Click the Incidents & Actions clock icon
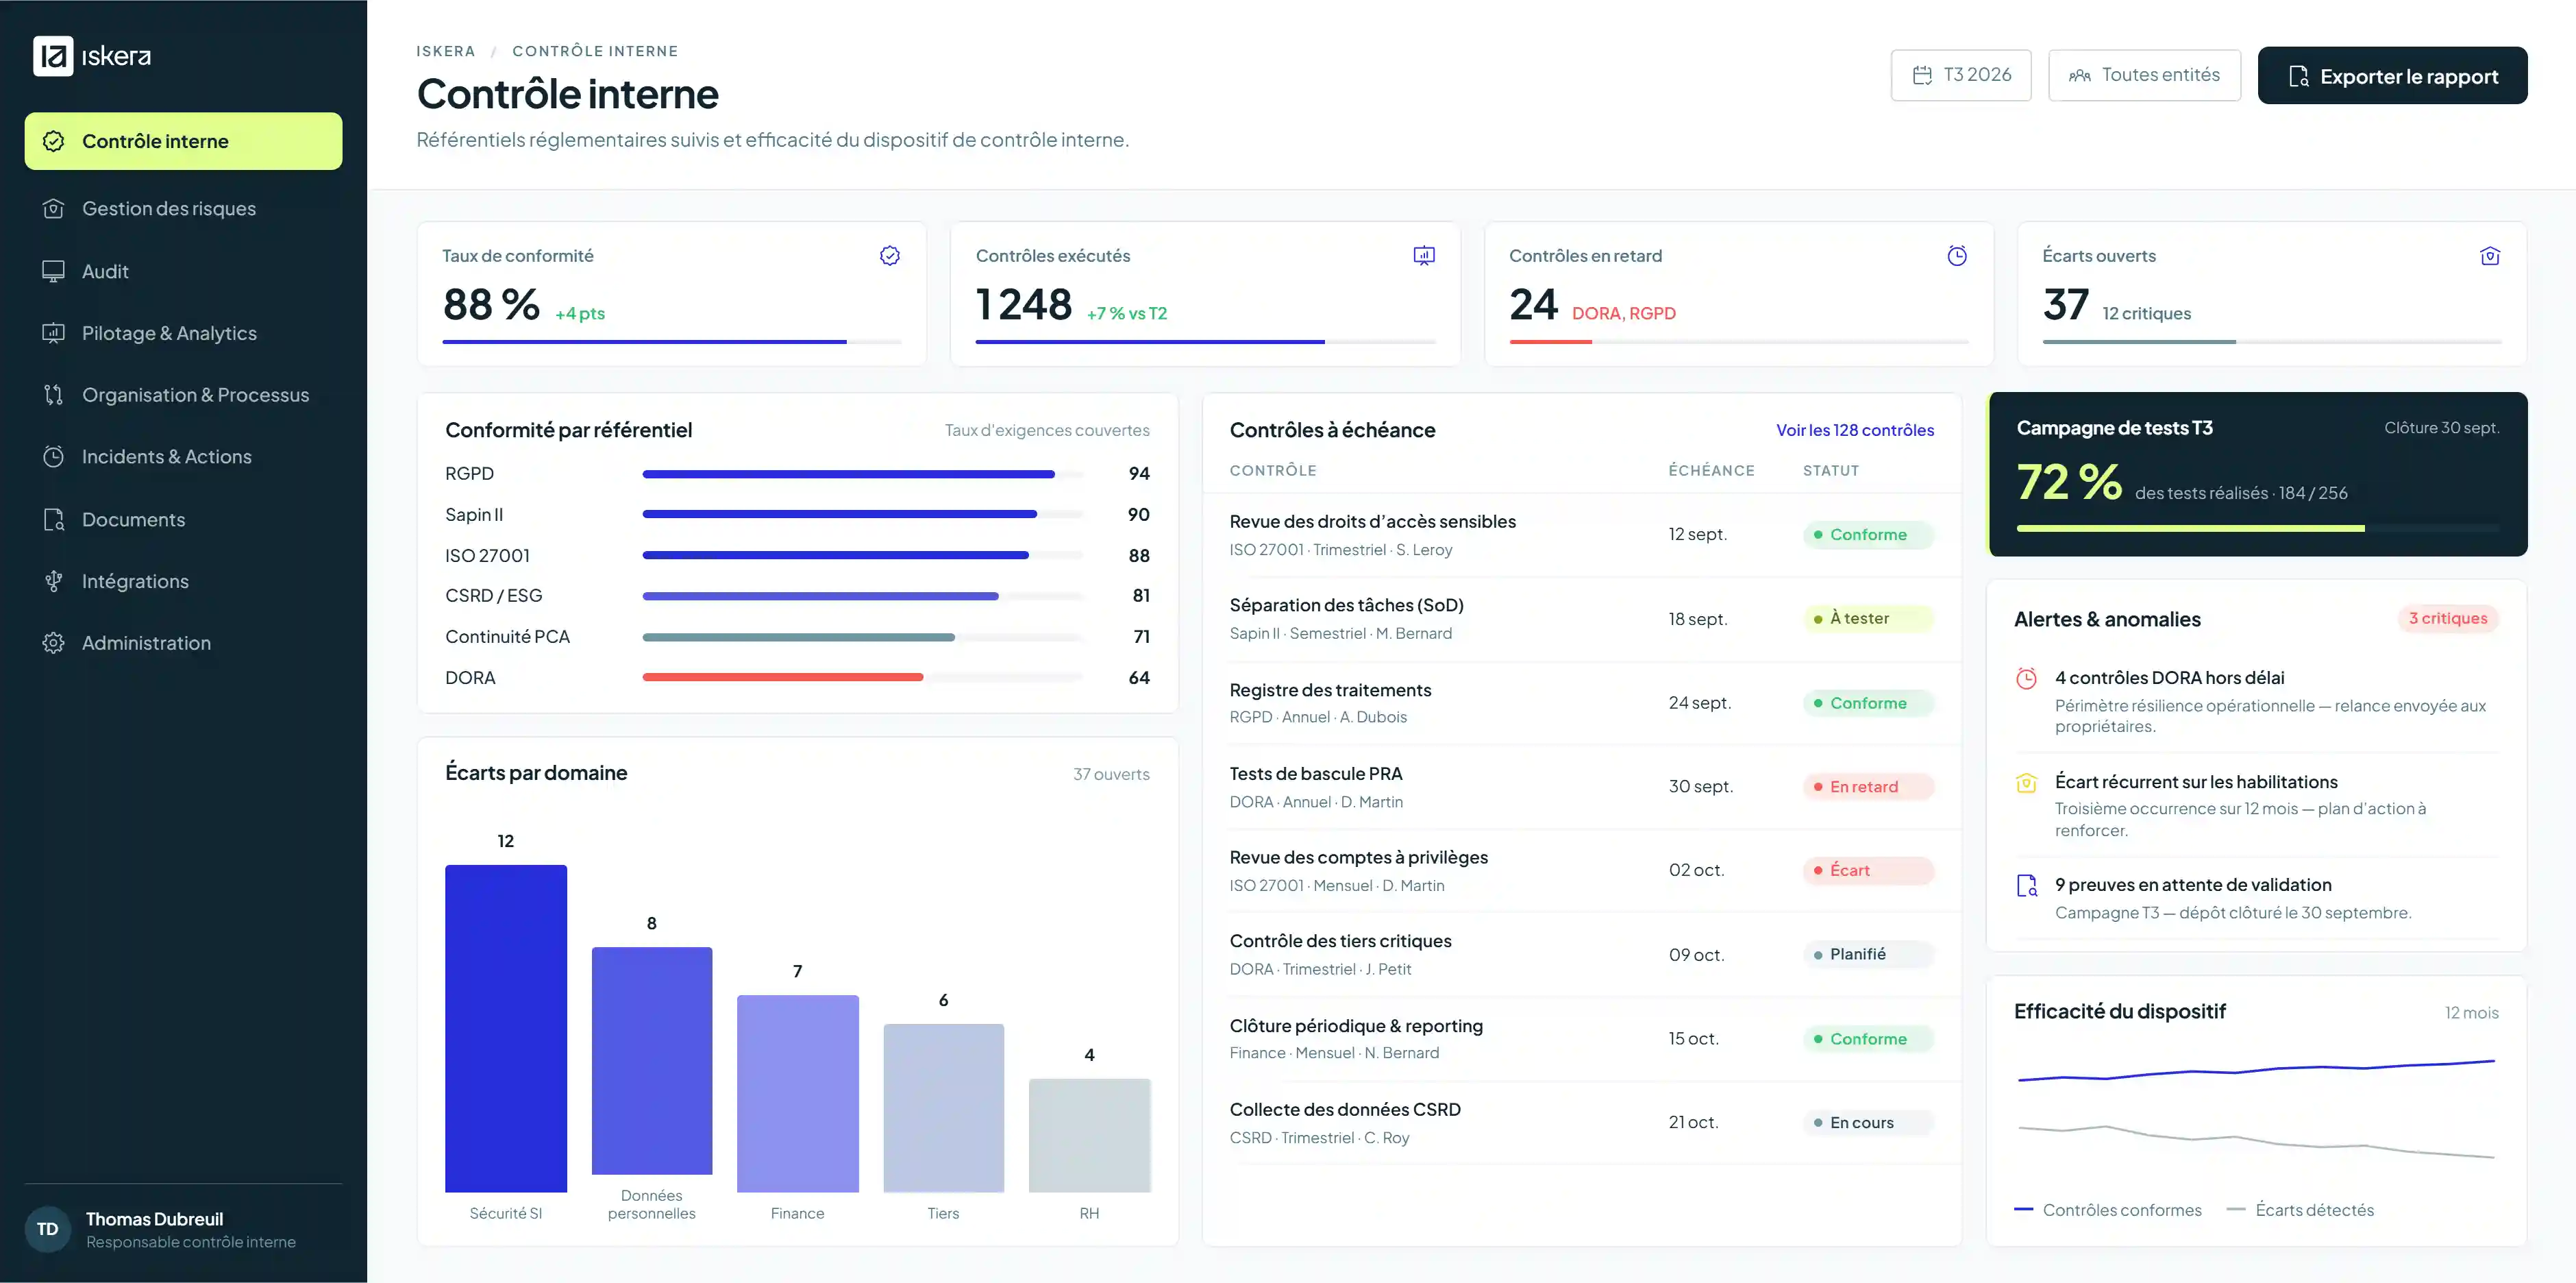The width and height of the screenshot is (2576, 1283). (54, 457)
